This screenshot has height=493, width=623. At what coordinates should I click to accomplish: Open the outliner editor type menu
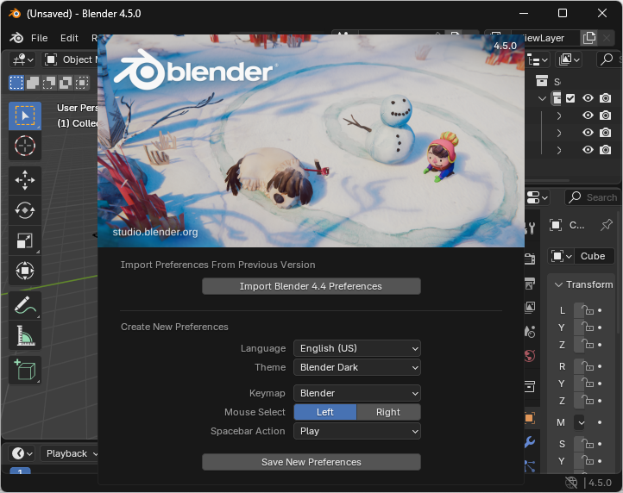(538, 60)
